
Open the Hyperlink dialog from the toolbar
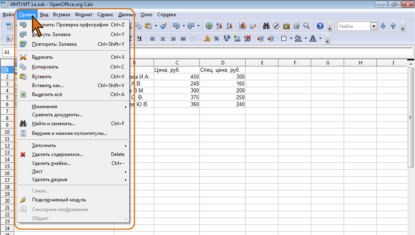pyautogui.click(x=209, y=26)
